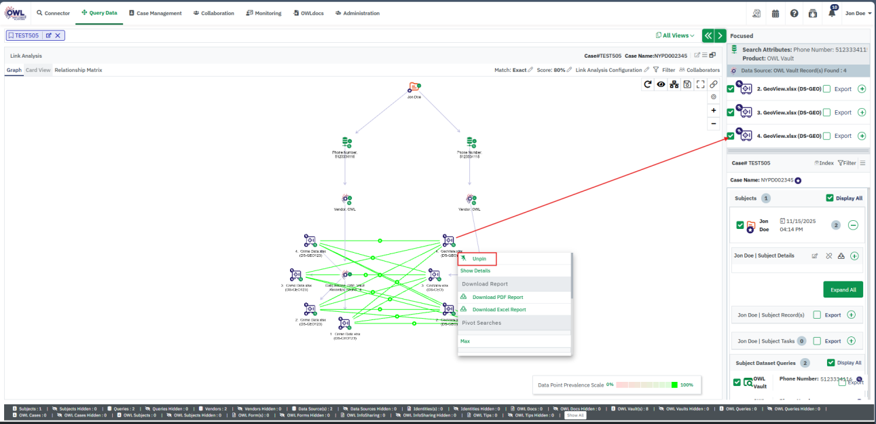Screen dimensions: 876x424
Task: Open the All Views dropdown
Action: (675, 35)
